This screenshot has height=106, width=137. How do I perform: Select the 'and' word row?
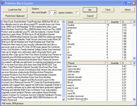tap(100, 30)
